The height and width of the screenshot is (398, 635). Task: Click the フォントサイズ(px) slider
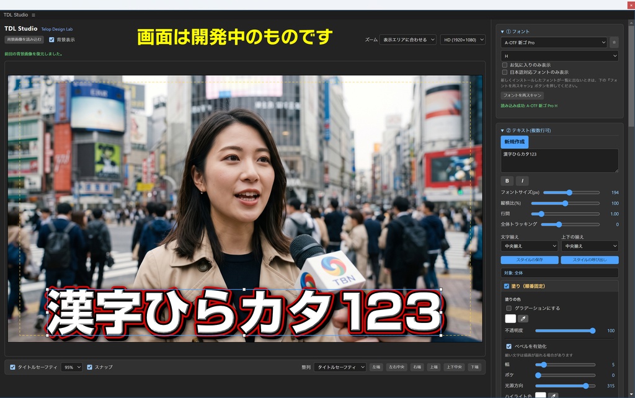tap(571, 193)
